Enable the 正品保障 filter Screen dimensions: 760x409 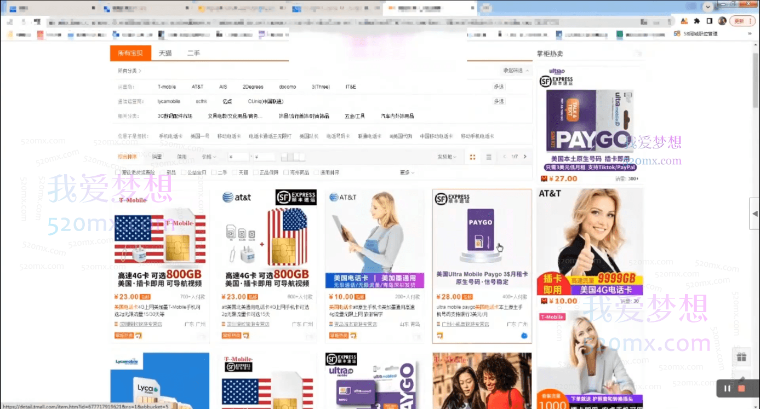coord(256,172)
